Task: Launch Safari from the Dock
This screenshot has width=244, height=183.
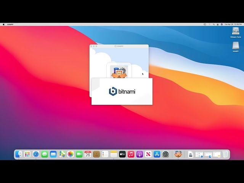Action: coord(36,154)
